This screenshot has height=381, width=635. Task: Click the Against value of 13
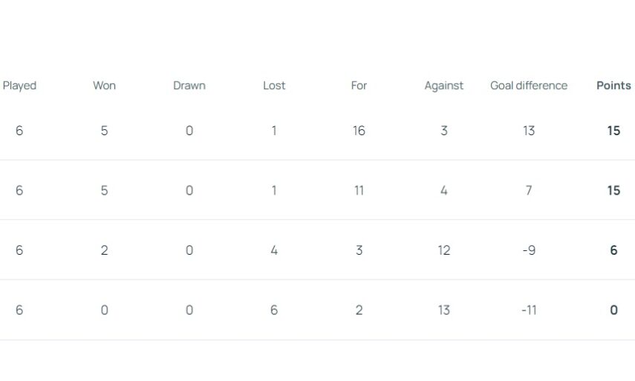click(x=444, y=310)
